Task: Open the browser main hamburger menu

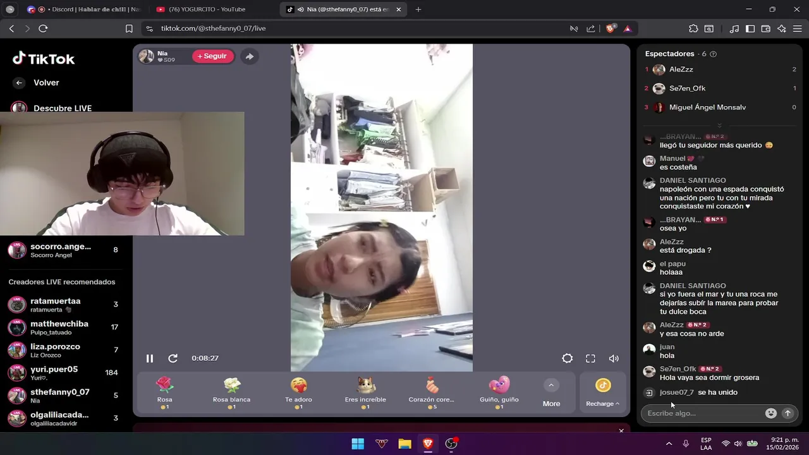Action: coord(798,28)
